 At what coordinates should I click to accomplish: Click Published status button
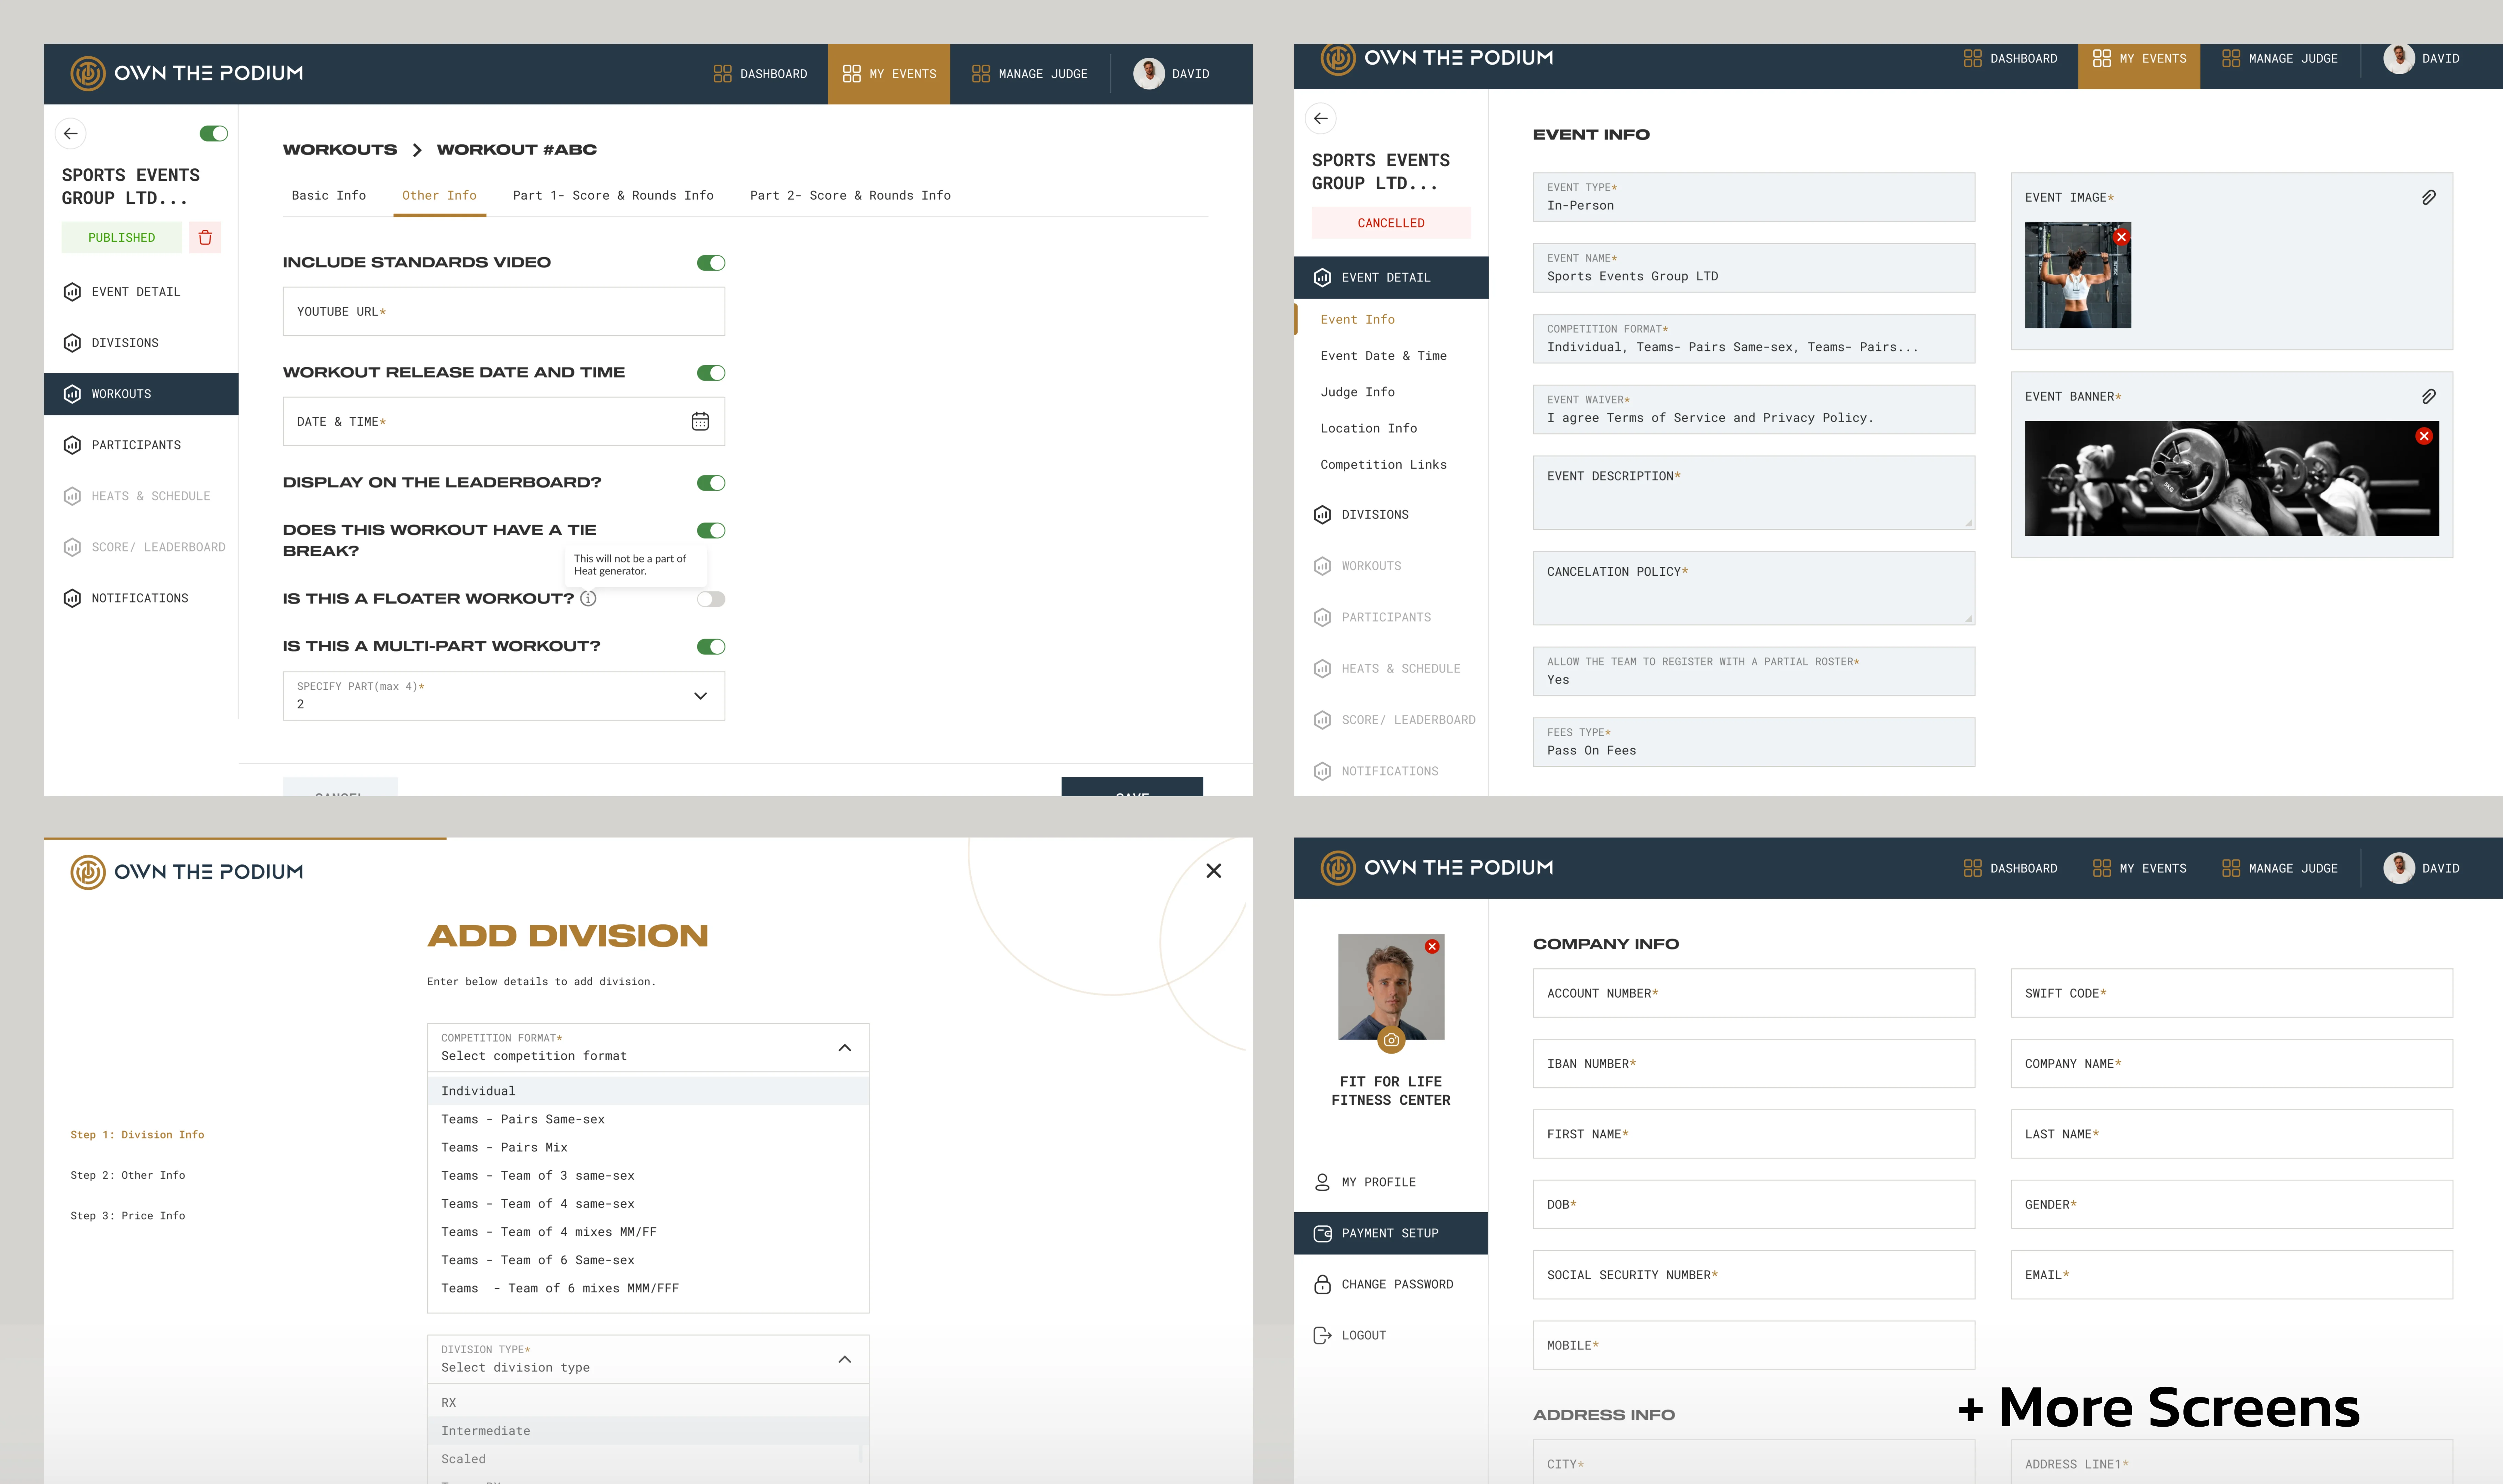click(122, 238)
